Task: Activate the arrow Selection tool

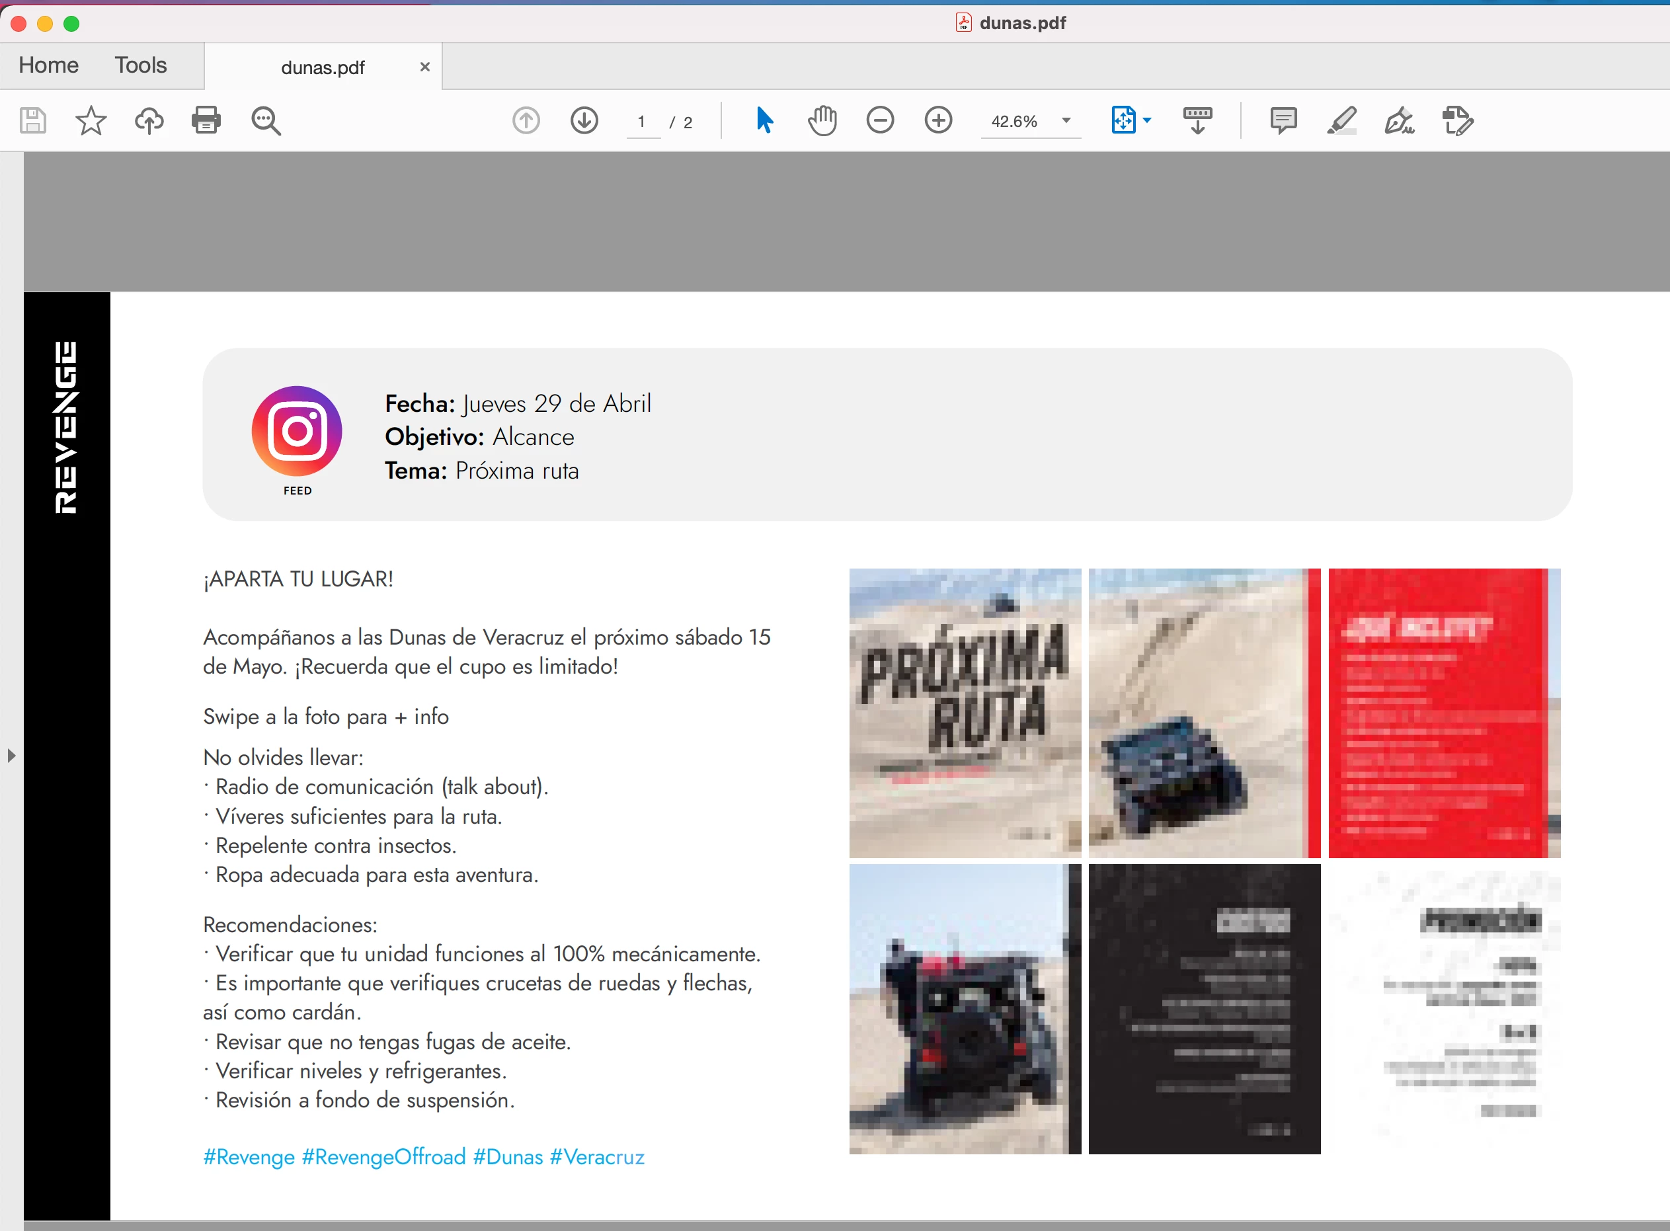Action: pyautogui.click(x=764, y=121)
